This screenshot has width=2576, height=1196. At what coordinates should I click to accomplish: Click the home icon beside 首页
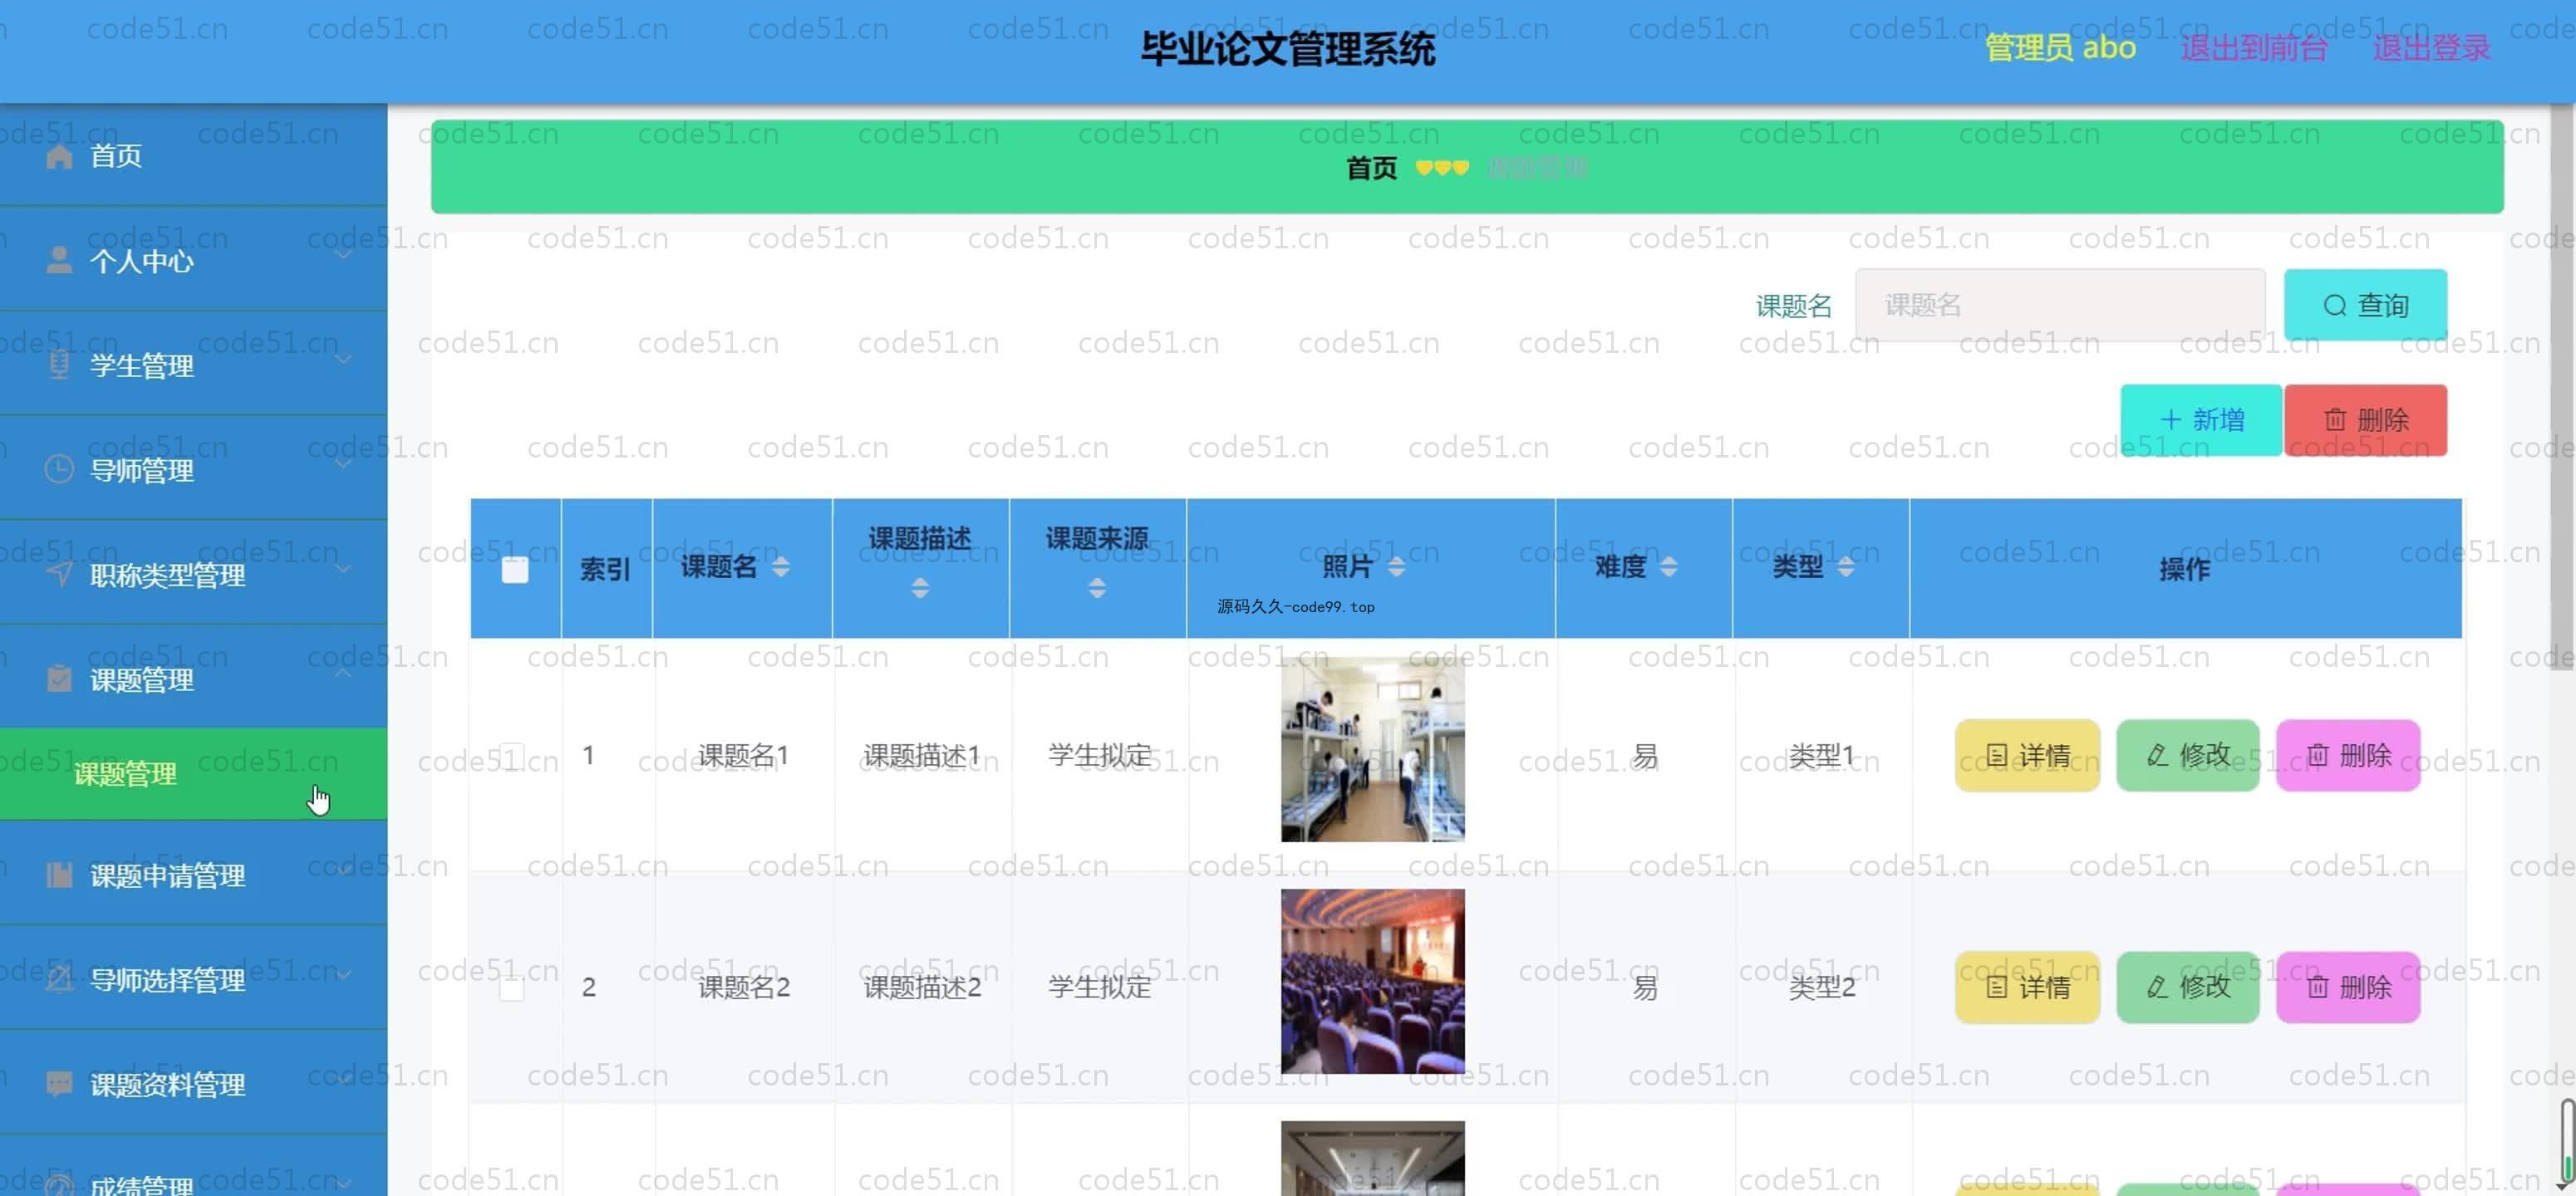tap(59, 156)
